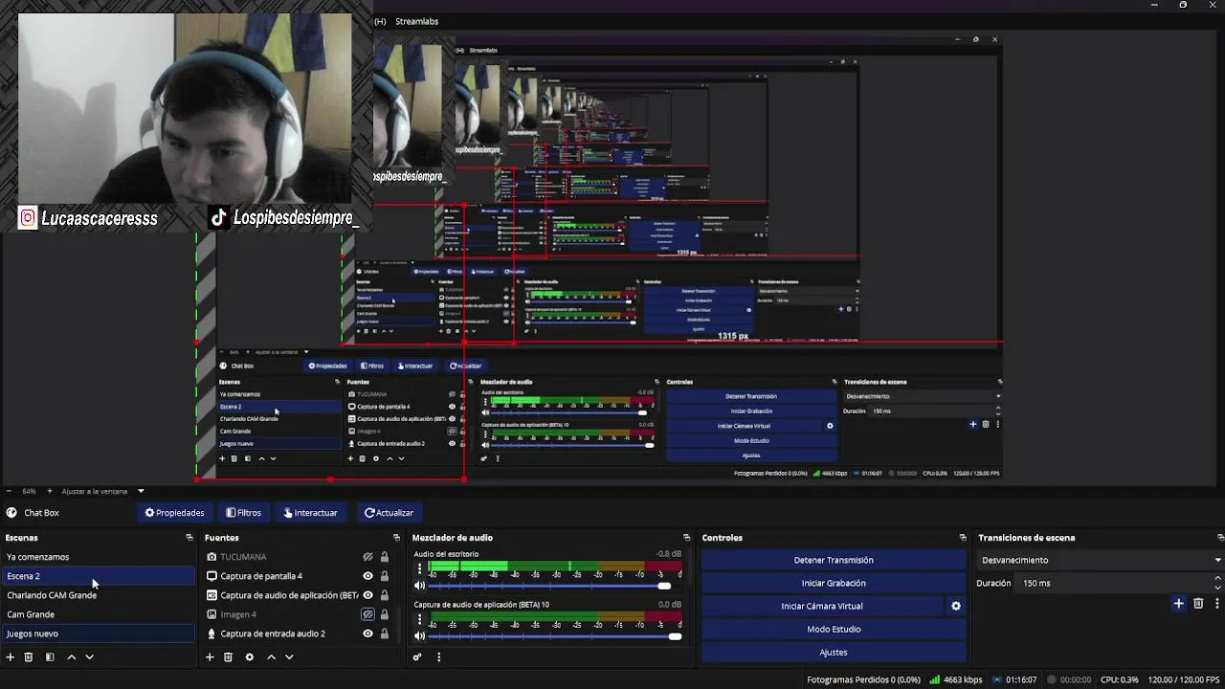Hide Captura de entrada audio 2

click(367, 633)
